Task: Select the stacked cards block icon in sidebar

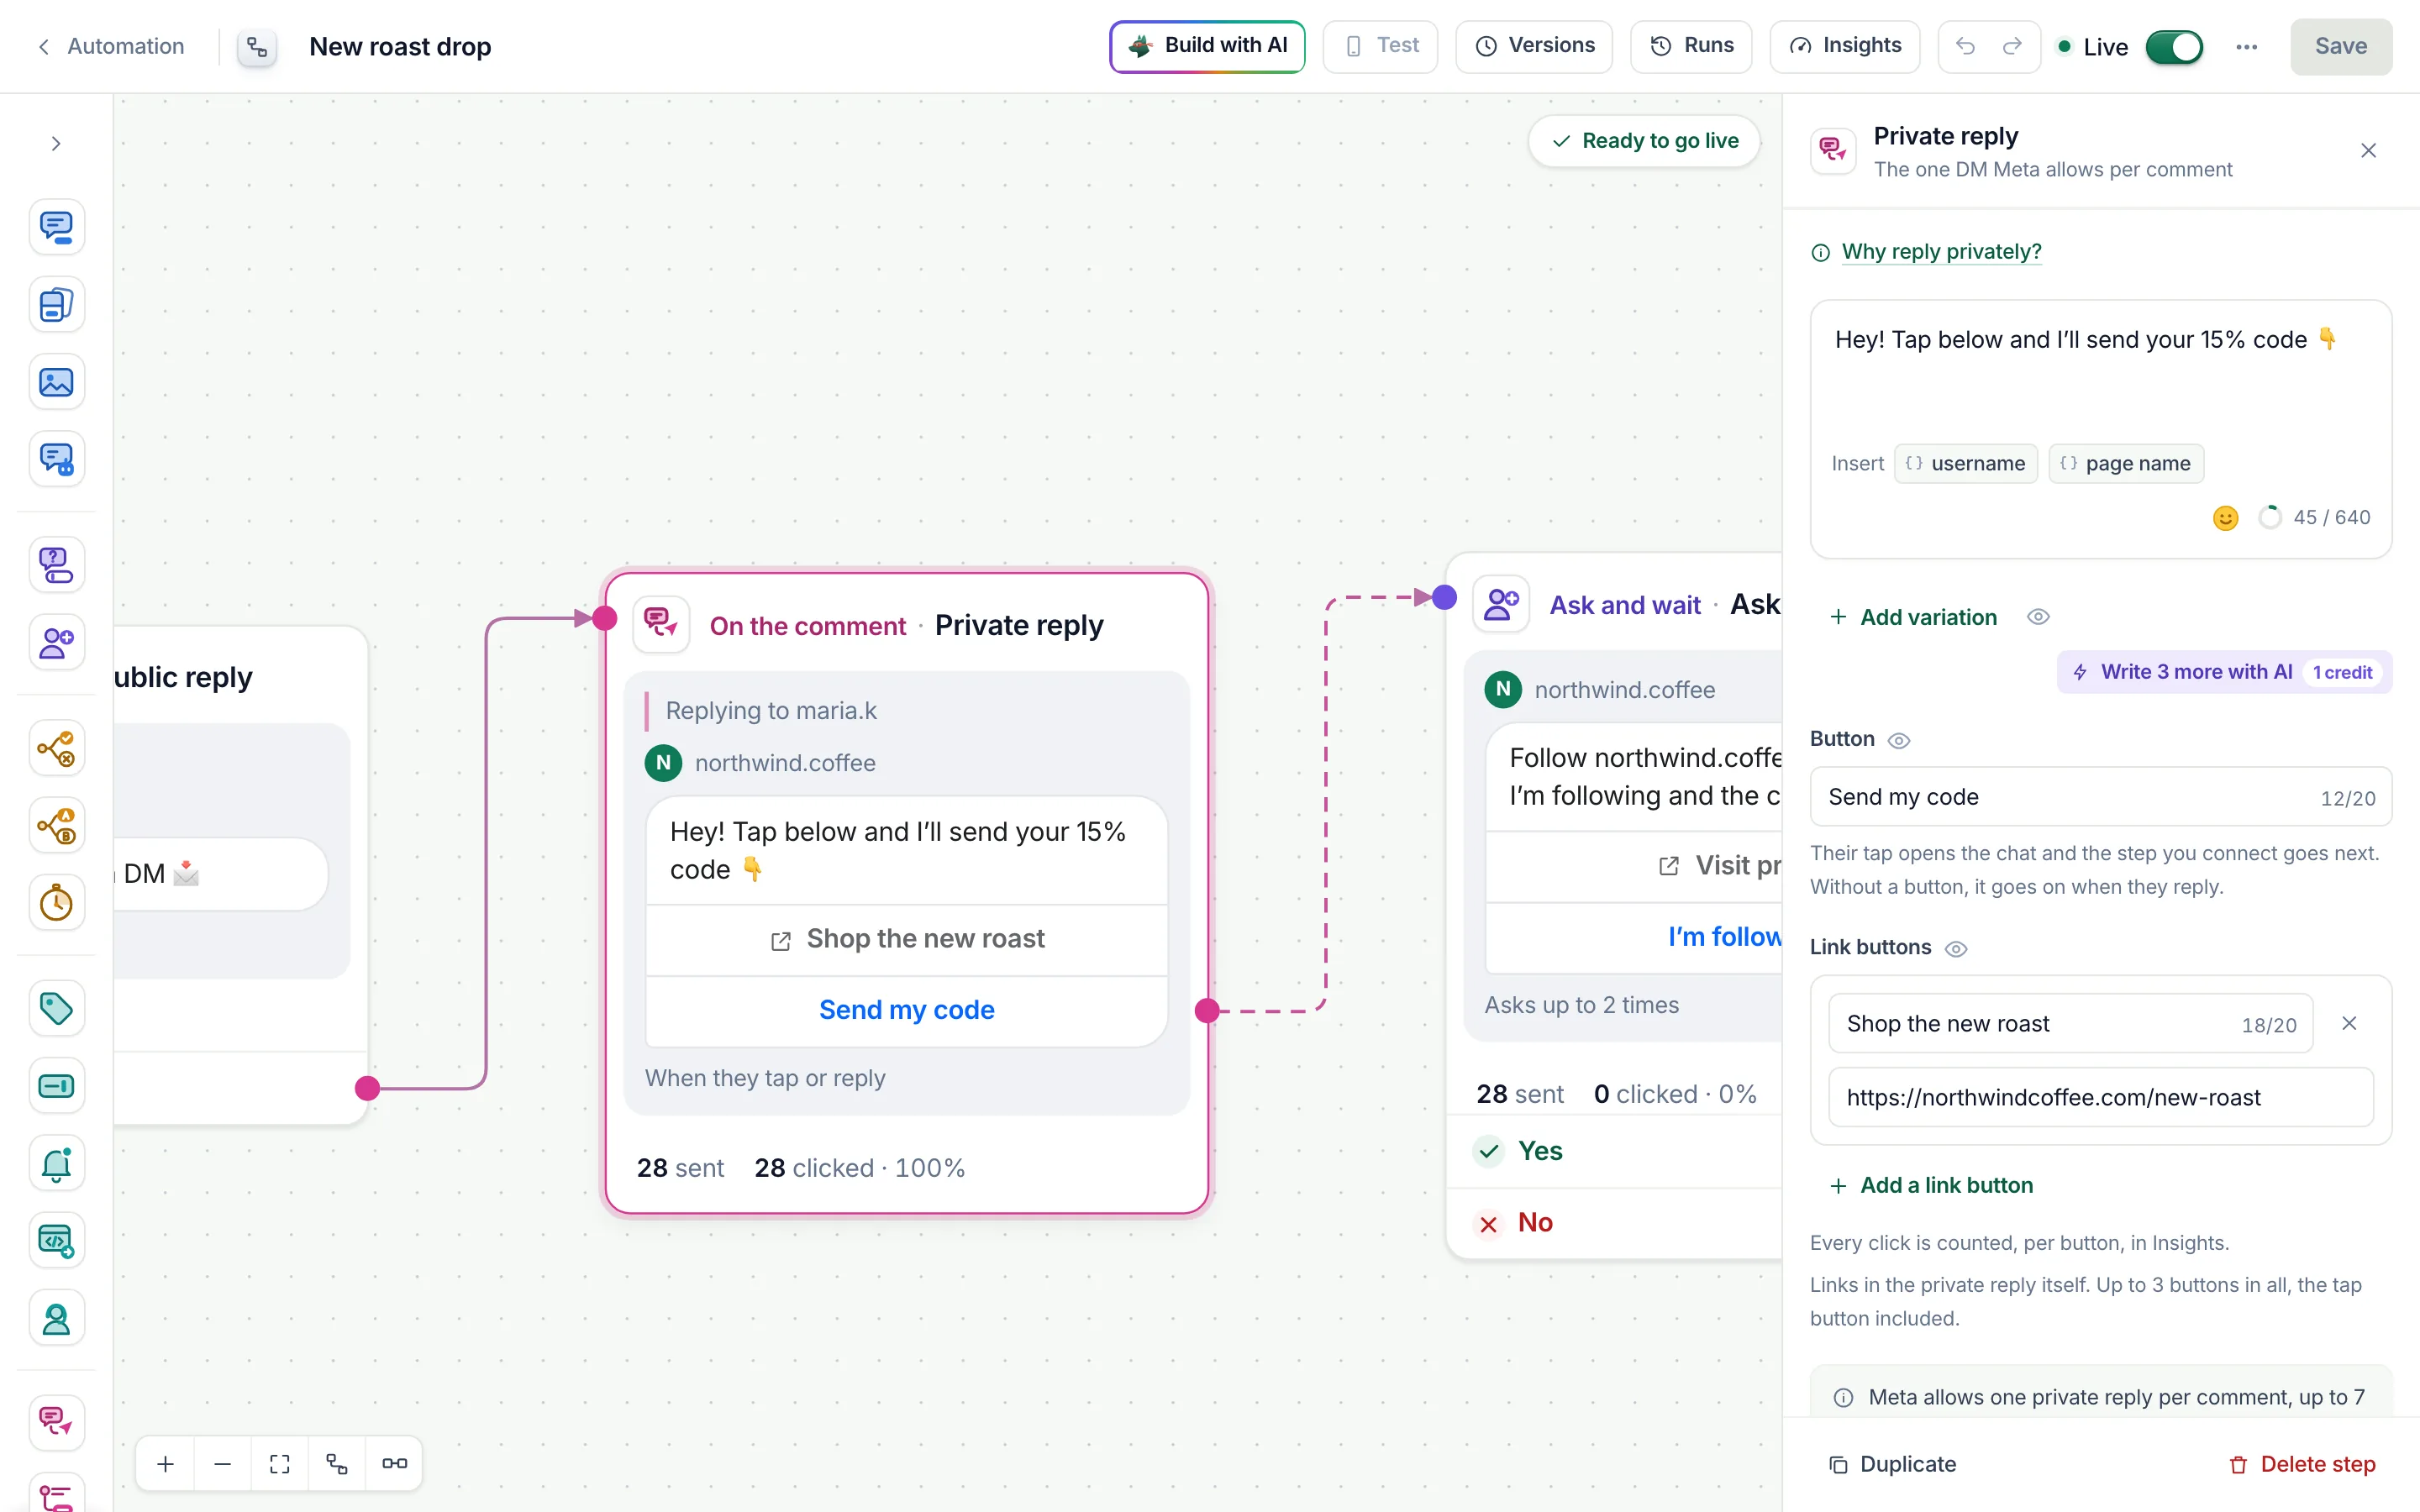Action: [x=57, y=304]
